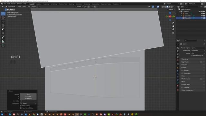
Task: Toggle the Simplify panel checkbox
Action: (x=183, y=71)
